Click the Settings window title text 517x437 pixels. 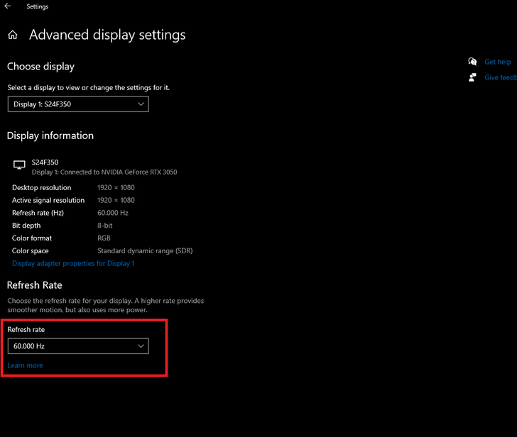coord(38,6)
